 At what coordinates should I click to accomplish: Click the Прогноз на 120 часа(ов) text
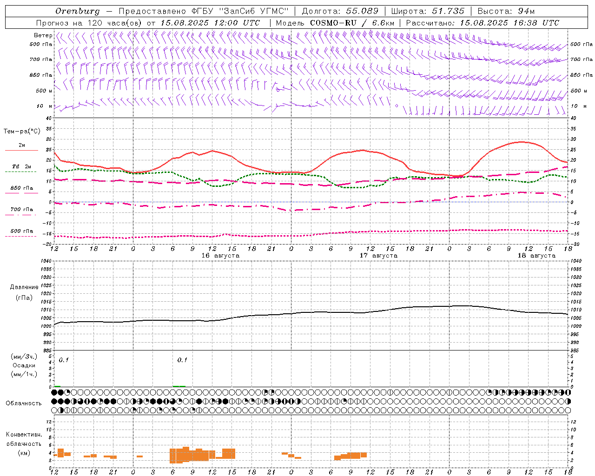[89, 23]
